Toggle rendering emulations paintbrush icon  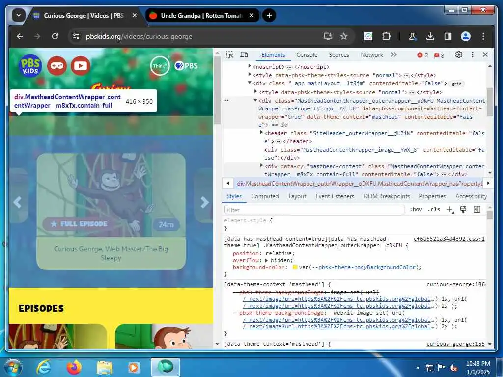[x=463, y=209]
